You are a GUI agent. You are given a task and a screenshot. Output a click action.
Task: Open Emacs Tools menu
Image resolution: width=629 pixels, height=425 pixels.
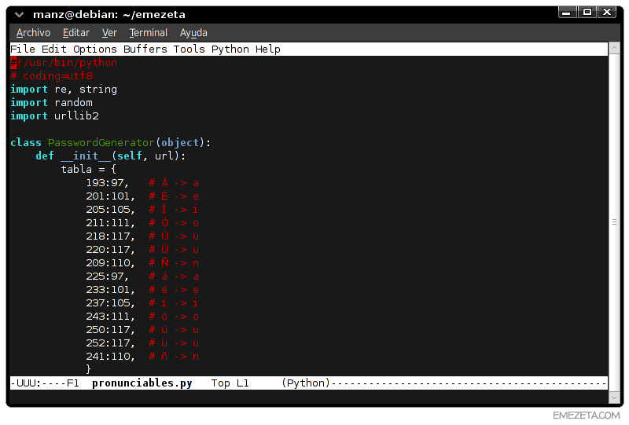tap(189, 49)
